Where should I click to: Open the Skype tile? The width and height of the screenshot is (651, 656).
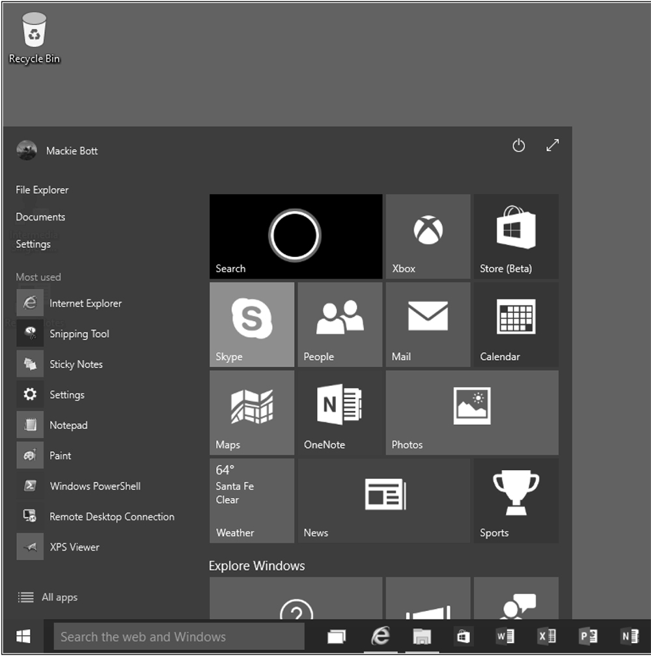[x=251, y=324]
